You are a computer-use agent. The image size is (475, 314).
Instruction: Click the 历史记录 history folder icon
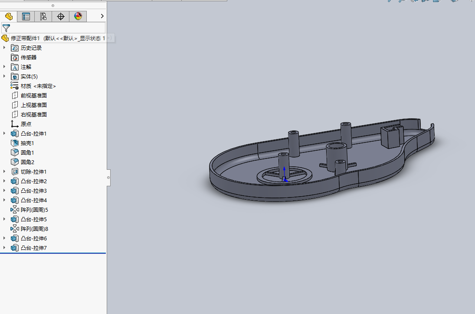15,48
